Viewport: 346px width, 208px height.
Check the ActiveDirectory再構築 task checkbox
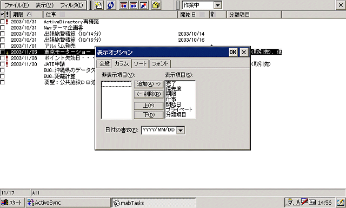click(x=2, y=22)
